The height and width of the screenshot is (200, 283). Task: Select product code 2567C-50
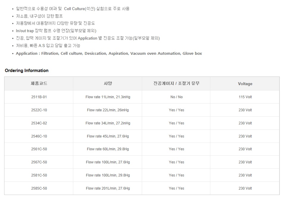(39, 162)
